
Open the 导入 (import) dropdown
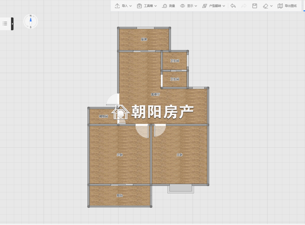[x=123, y=6]
